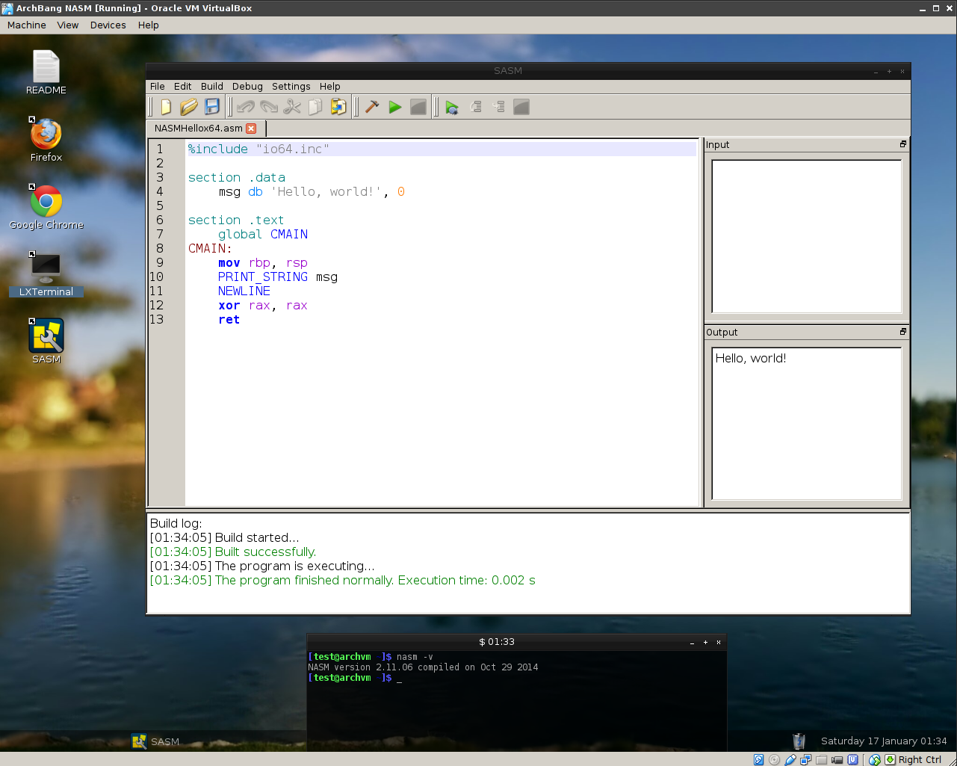
Task: Click VirtualBox video capture status icon
Action: click(837, 759)
